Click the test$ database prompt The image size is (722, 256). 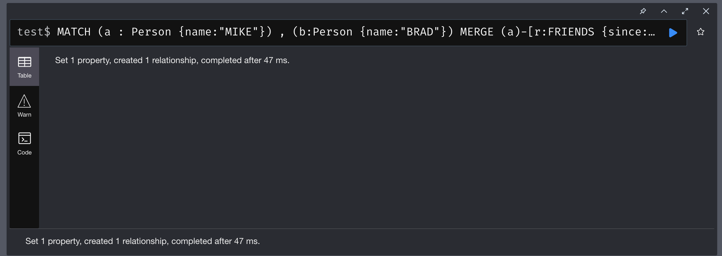(x=34, y=32)
